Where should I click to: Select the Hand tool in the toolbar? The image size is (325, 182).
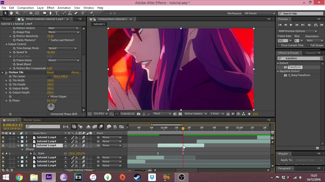(11, 13)
